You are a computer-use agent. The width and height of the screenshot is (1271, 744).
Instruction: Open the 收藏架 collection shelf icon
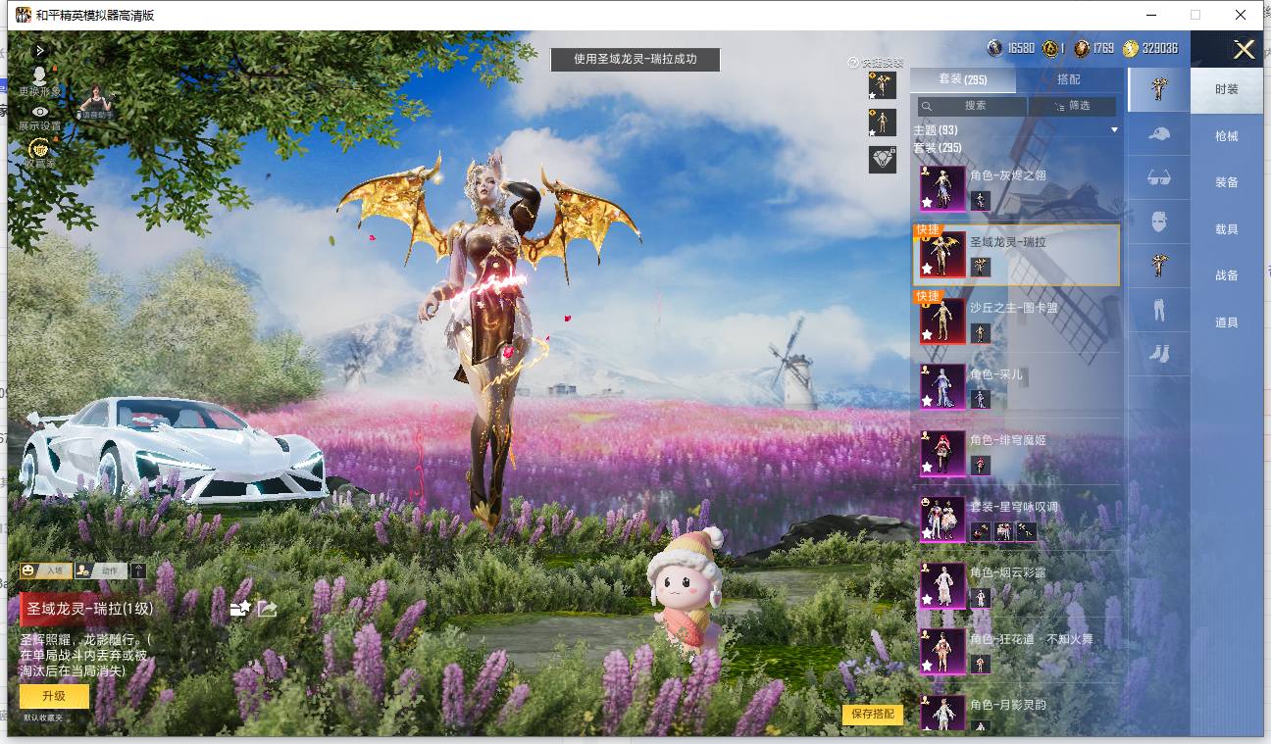(x=39, y=154)
